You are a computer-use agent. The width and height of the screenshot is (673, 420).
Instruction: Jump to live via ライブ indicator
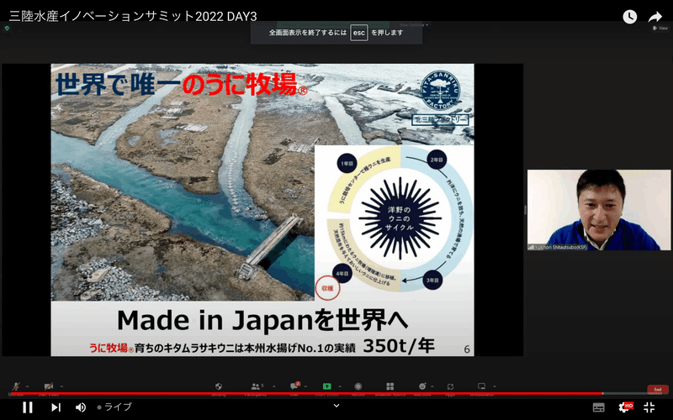coord(114,407)
